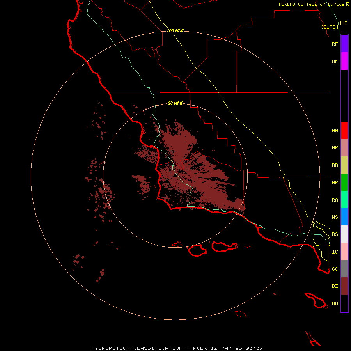Viewport: 351px width, 351px height.
Task: Click the GR legend label
Action: pyautogui.click(x=335, y=147)
